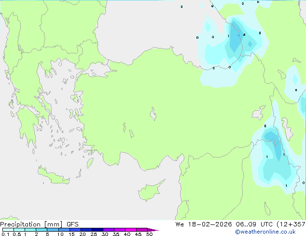Click the 15–20 mm legend color box
Screen dimensions: 306x236
(x=75, y=230)
